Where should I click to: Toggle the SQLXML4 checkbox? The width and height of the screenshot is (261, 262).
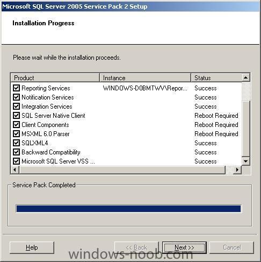(x=16, y=143)
